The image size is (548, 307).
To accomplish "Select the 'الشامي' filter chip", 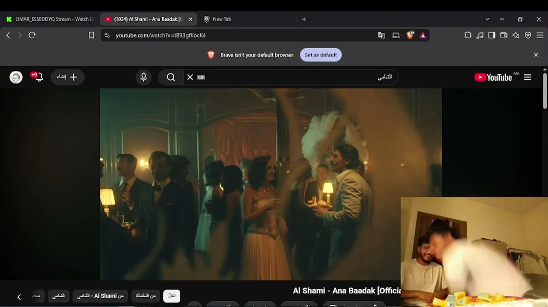I will [x=58, y=296].
